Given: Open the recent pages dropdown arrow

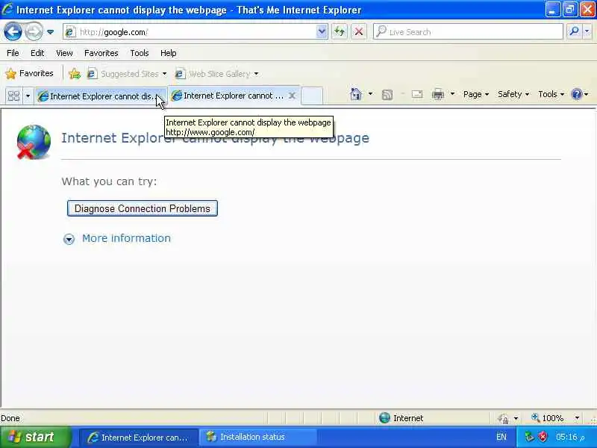Looking at the screenshot, I should tap(50, 32).
